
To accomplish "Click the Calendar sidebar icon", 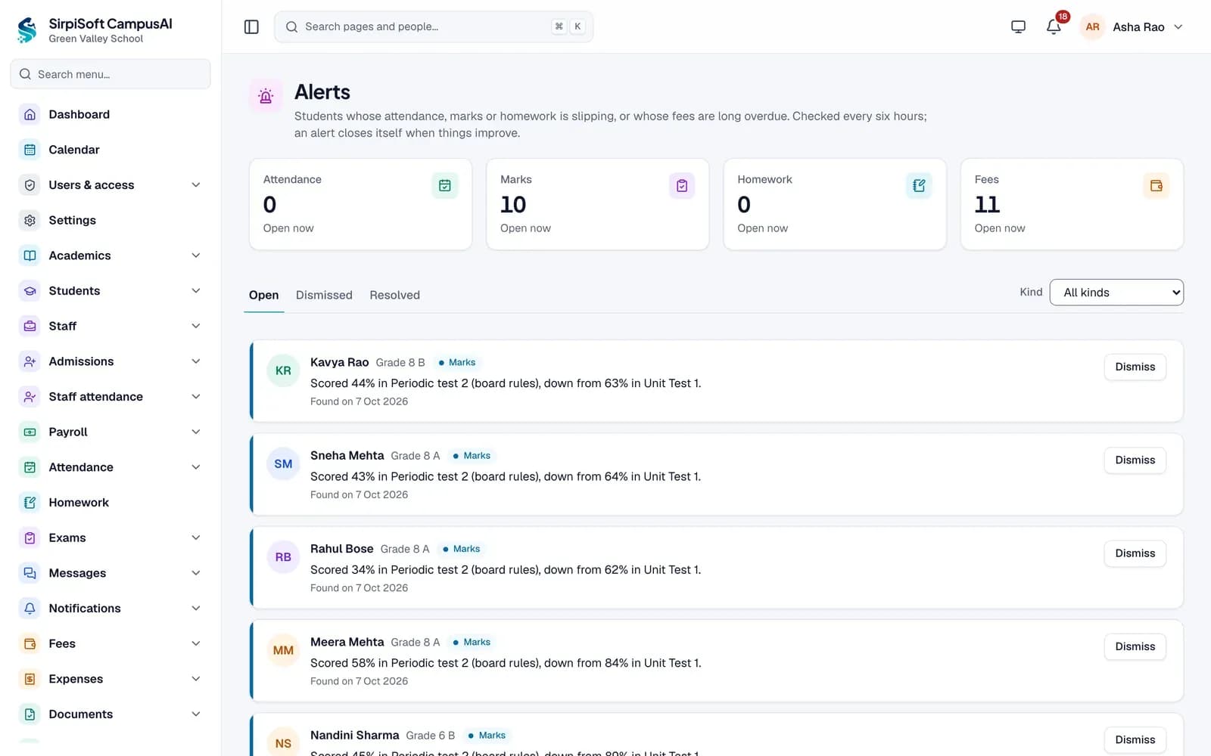I will pos(30,150).
